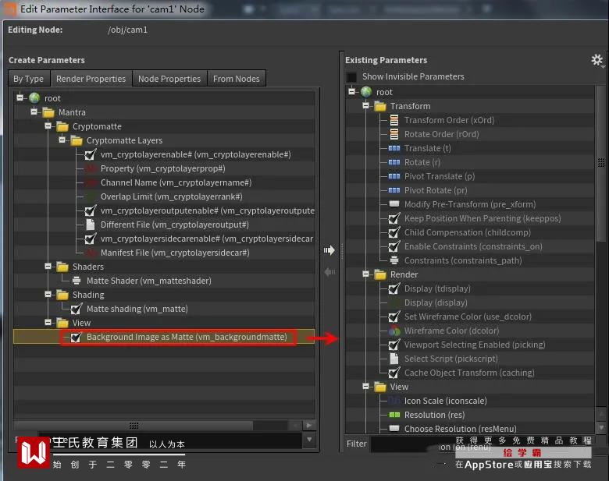Select Property (vm_cryptolayerprop#) row
Screen dimensions: 609x481
162,168
